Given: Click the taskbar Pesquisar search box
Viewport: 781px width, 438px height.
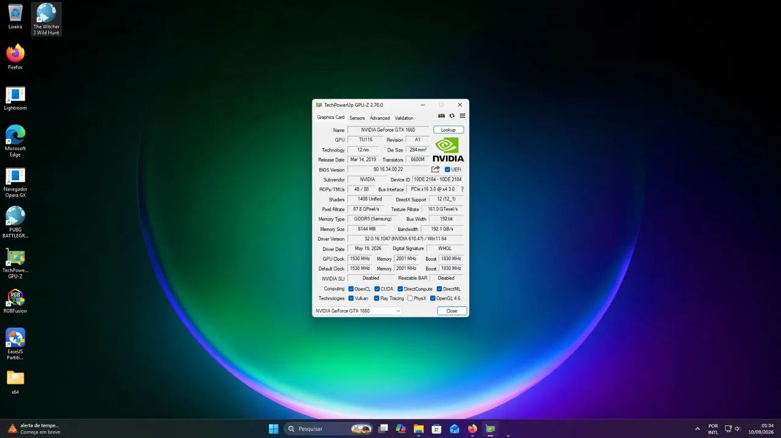Looking at the screenshot, I should (x=329, y=428).
